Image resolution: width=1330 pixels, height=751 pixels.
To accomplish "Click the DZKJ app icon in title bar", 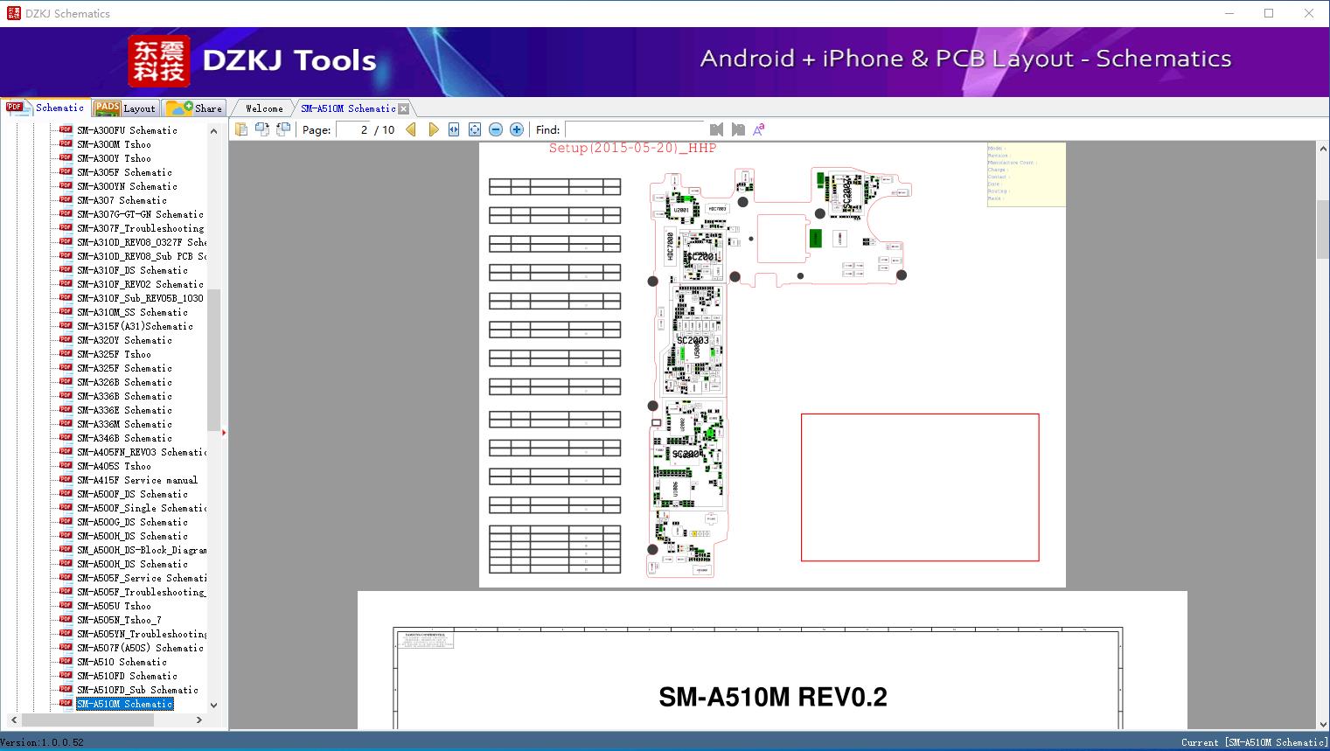I will tap(13, 13).
